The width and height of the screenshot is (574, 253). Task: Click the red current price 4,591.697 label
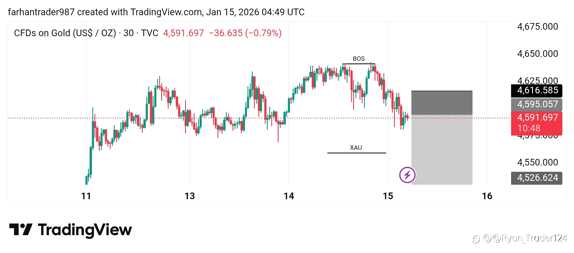click(536, 118)
